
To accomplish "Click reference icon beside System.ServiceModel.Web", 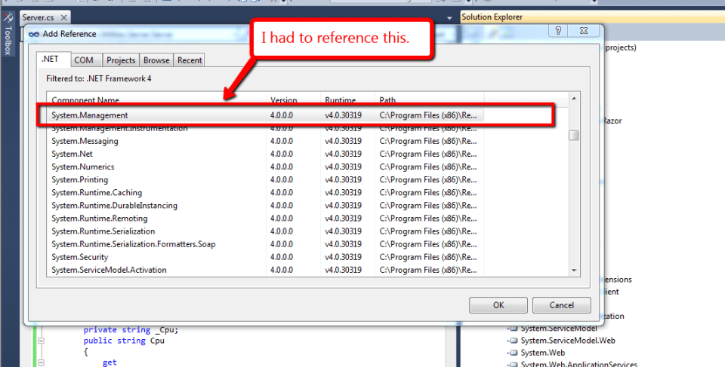I will click(x=513, y=341).
